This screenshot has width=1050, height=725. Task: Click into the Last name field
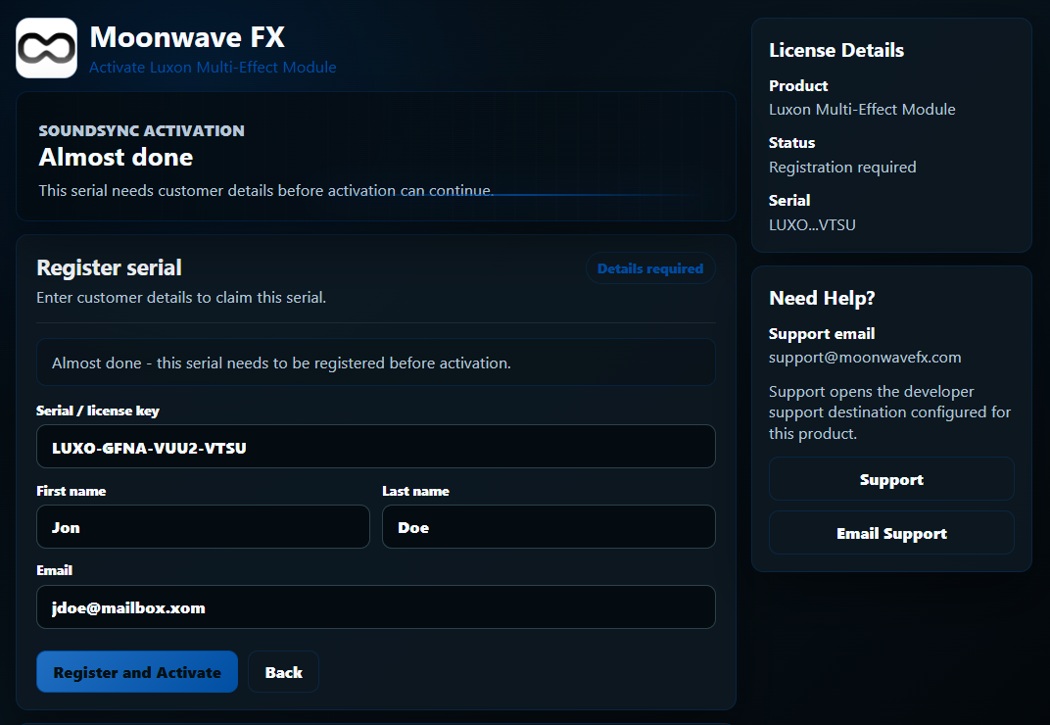click(549, 527)
